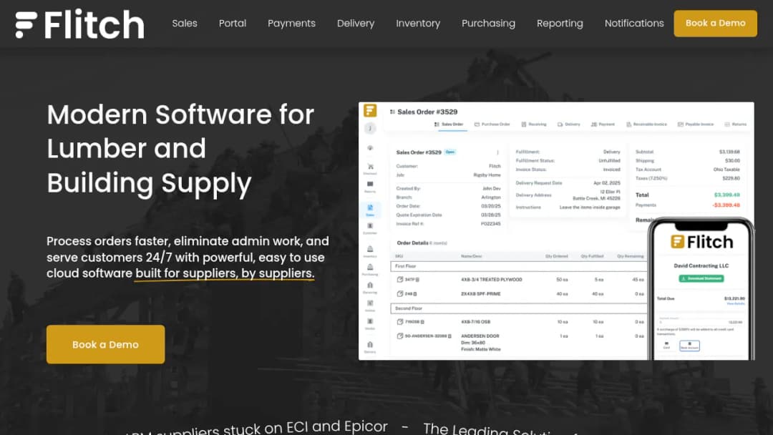This screenshot has height=435, width=773.
Task: Click the user avatar circle in app sidebar
Action: click(x=370, y=128)
